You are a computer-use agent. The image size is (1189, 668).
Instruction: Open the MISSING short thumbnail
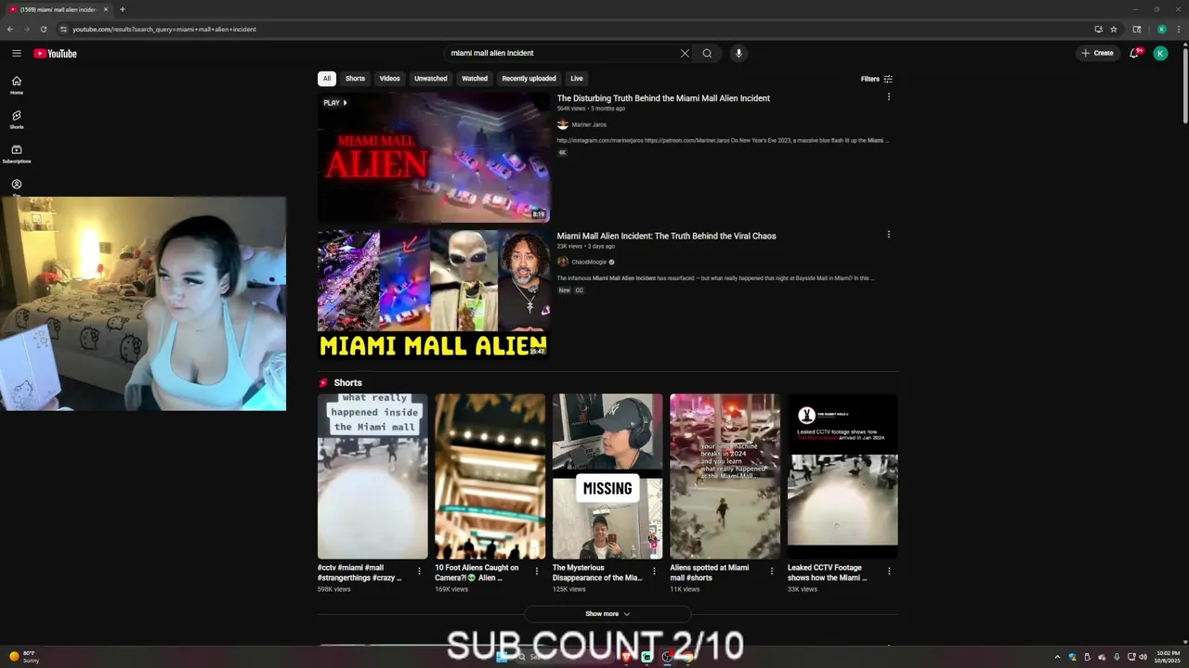pyautogui.click(x=608, y=476)
